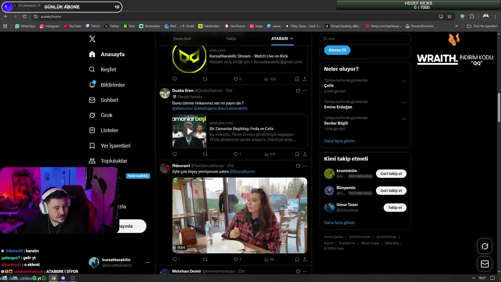
Task: Open floating messages envelope button
Action: 485,264
